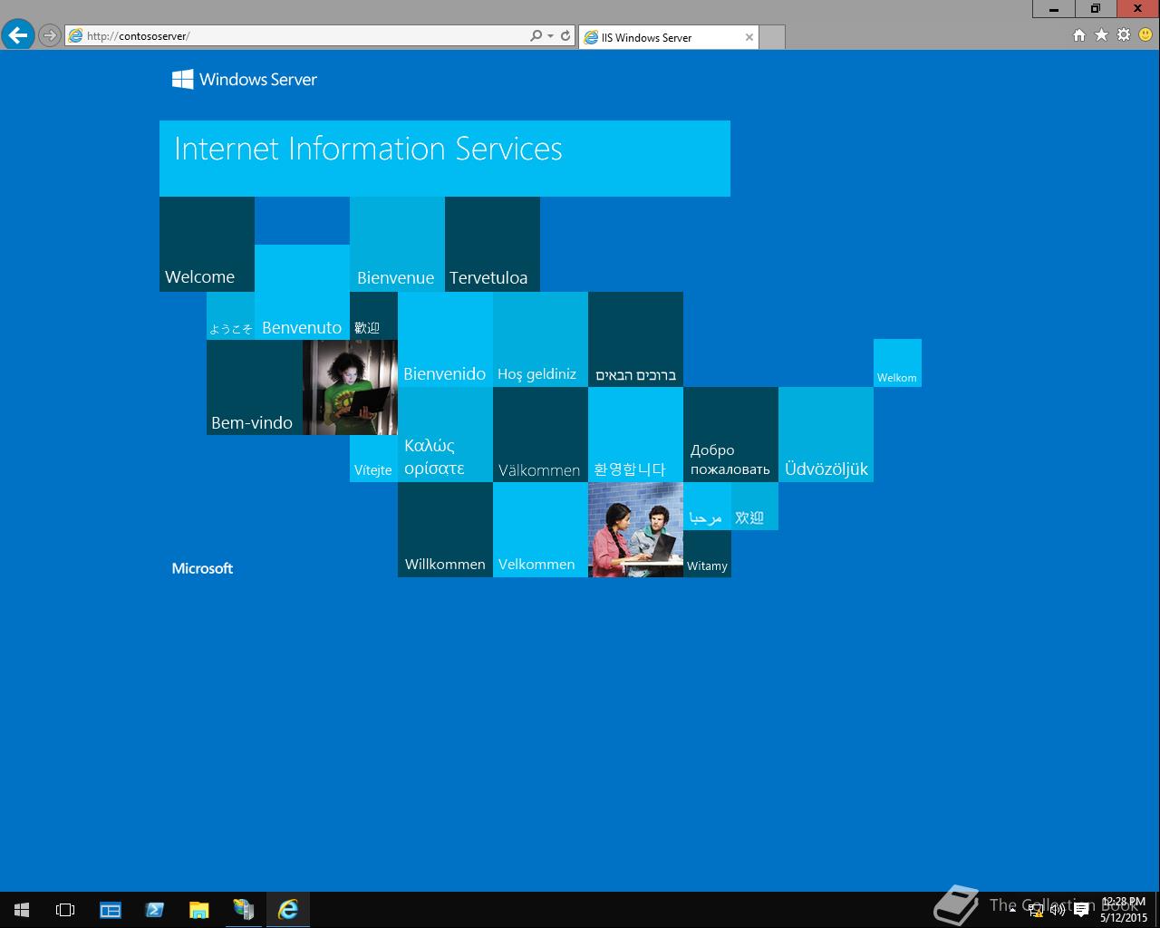Show hidden system tray icons
Viewport: 1160px width, 928px height.
[1012, 910]
